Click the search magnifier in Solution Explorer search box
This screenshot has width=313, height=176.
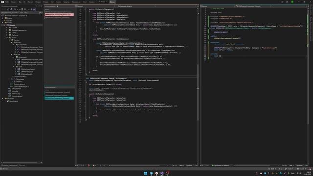click(40, 13)
